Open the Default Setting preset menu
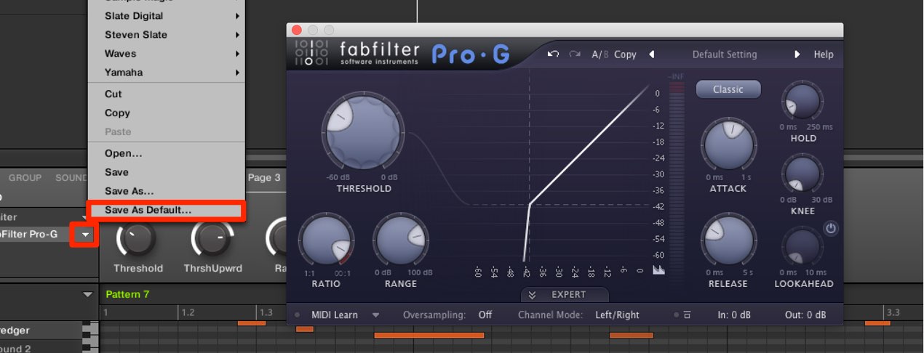This screenshot has width=924, height=353. (x=725, y=54)
